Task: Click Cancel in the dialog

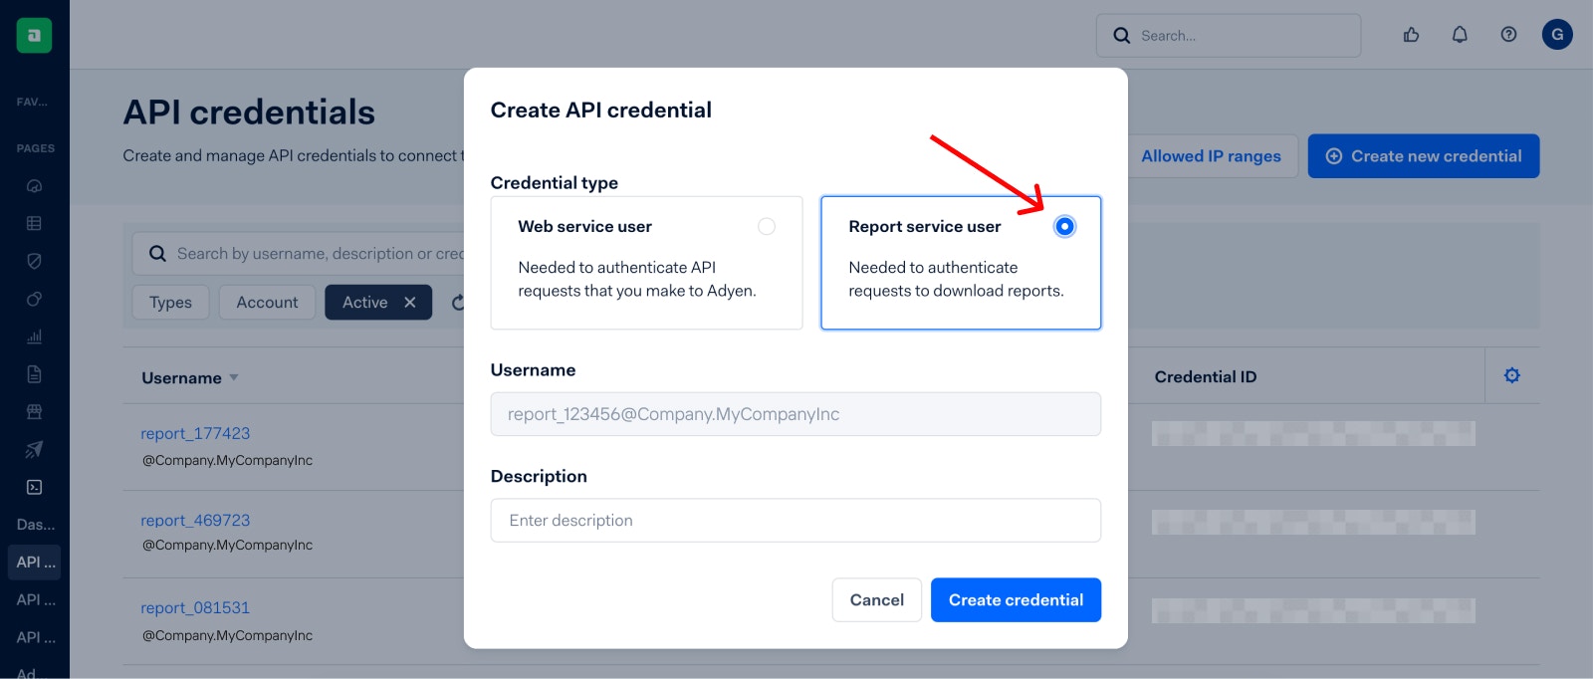Action: (x=876, y=600)
